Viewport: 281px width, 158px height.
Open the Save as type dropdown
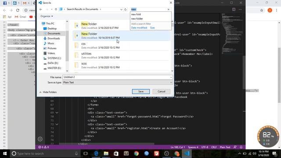click(x=118, y=83)
